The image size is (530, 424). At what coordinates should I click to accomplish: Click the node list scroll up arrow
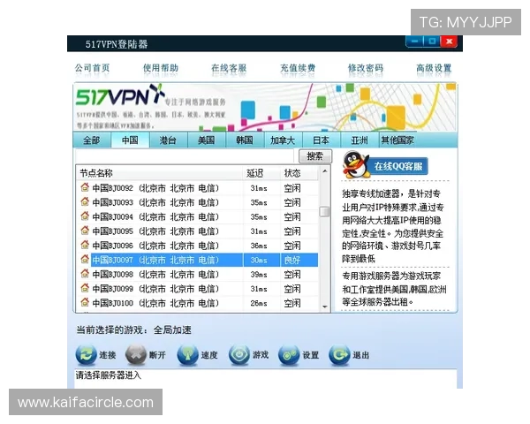click(x=325, y=171)
